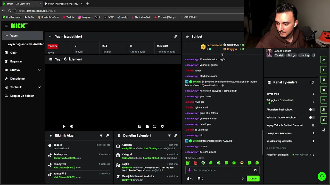Viewport: 330px width, 185px height.
Task: Click the first halo emote in chat
Action: [188, 163]
